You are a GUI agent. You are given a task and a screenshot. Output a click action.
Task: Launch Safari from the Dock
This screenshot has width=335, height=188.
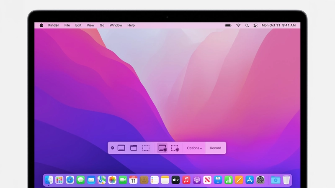(x=70, y=180)
